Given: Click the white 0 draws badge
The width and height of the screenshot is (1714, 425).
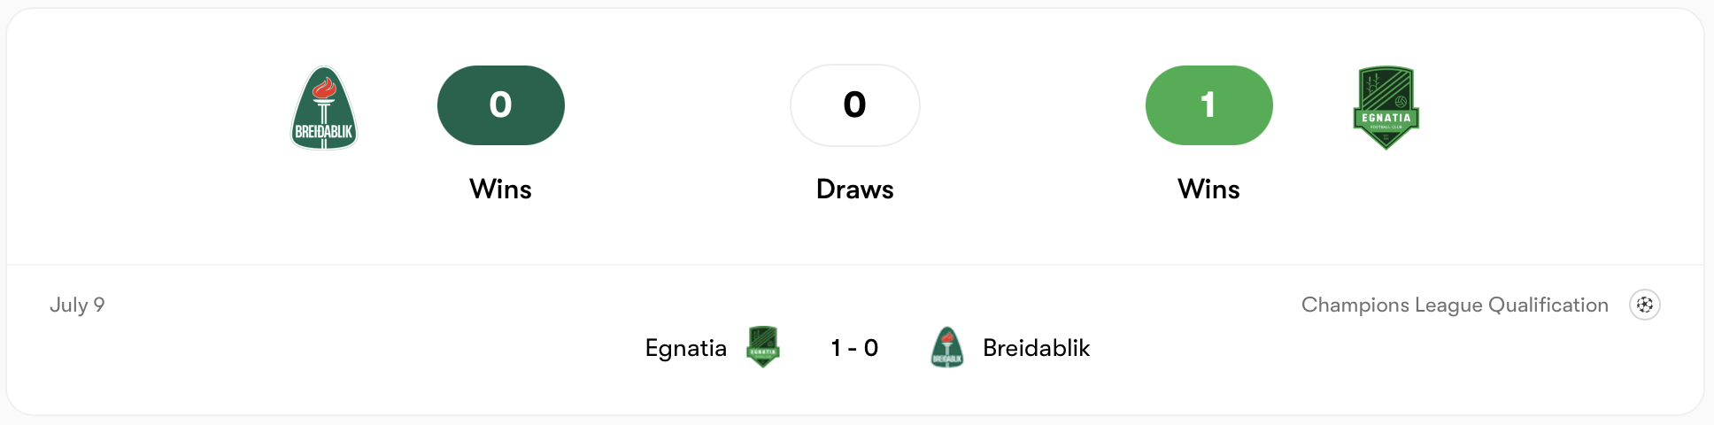Looking at the screenshot, I should (x=855, y=105).
